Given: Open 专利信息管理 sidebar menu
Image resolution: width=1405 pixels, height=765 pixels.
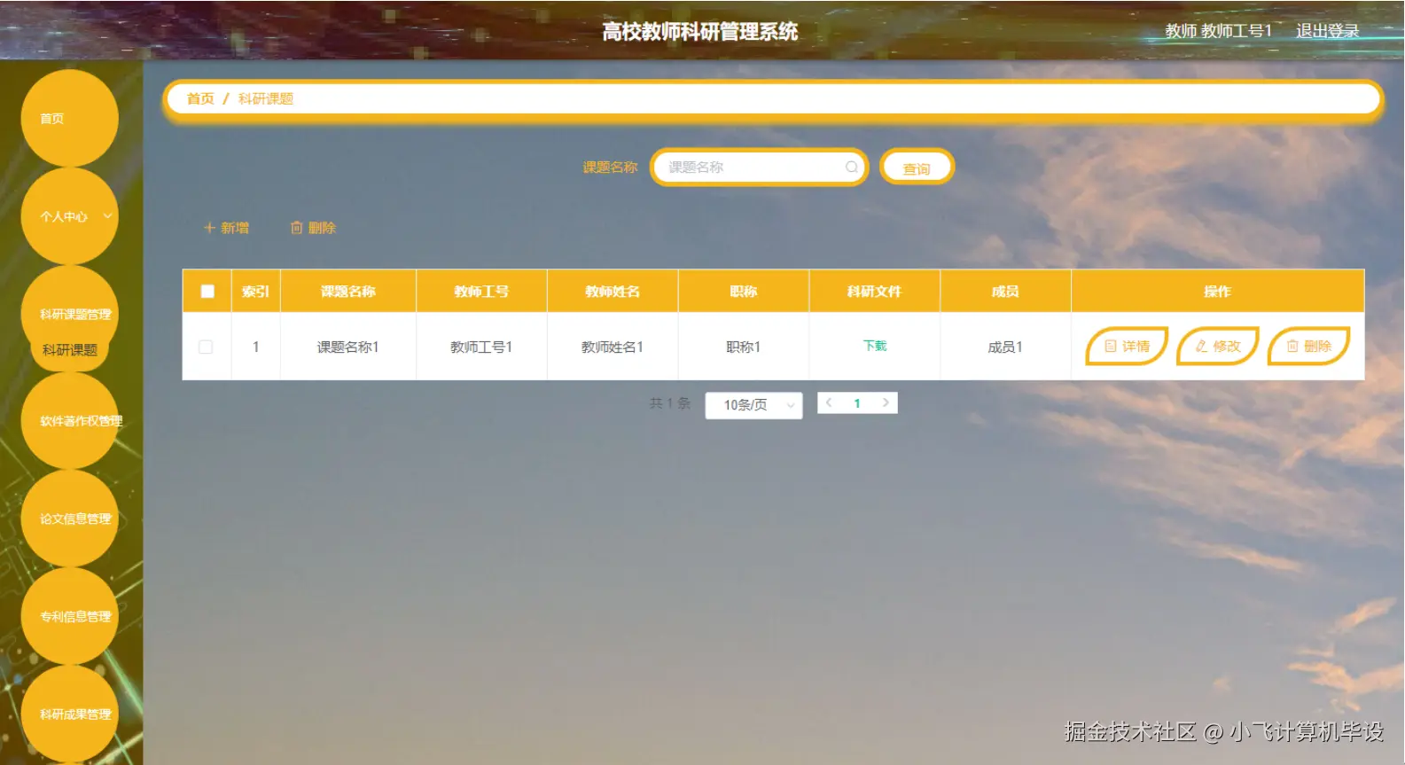Looking at the screenshot, I should (69, 616).
